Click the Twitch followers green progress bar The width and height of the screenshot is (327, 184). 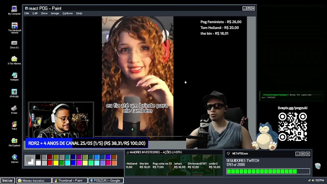[268, 171]
